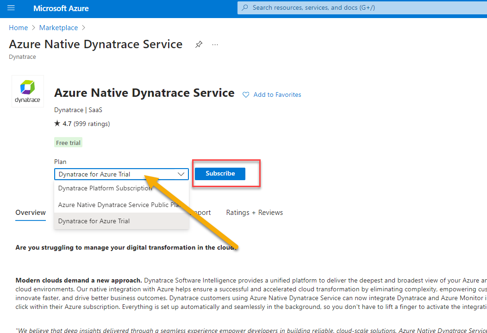Navigate to Marketplace in the breadcrumb
Image resolution: width=487 pixels, height=333 pixels.
tap(58, 28)
